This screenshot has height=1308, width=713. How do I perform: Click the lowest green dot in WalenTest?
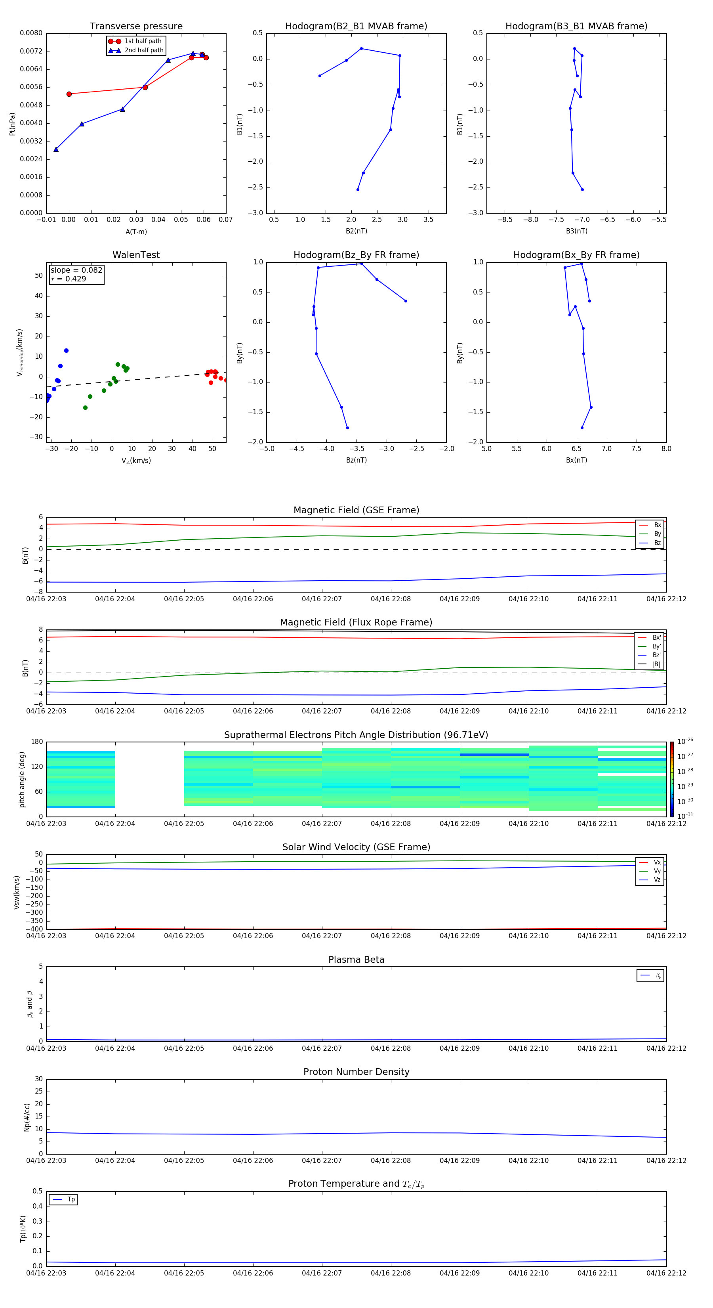[x=85, y=408]
